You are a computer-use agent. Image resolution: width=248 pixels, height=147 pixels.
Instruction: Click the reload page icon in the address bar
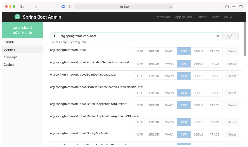(171, 6)
